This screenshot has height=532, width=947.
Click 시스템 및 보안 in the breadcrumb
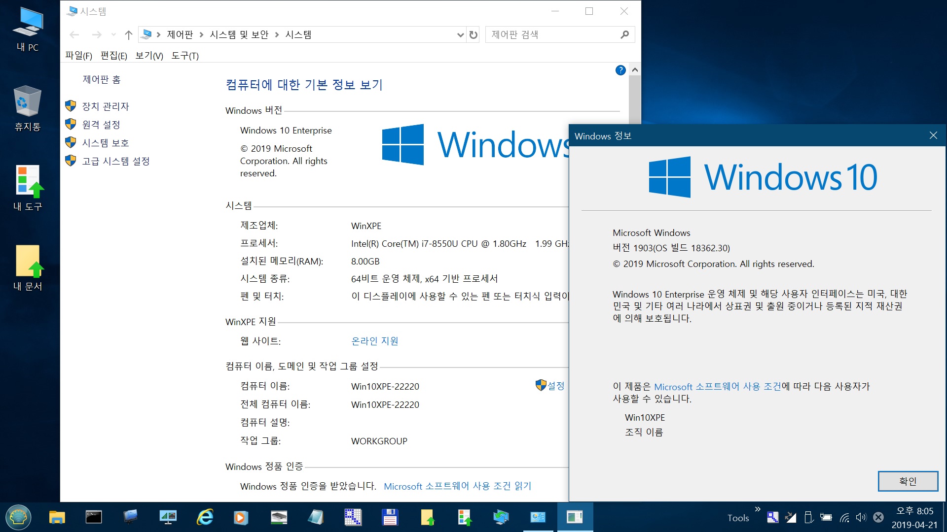click(239, 35)
